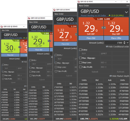Click the Submit button in front window
130x121 pixels.
[95, 72]
